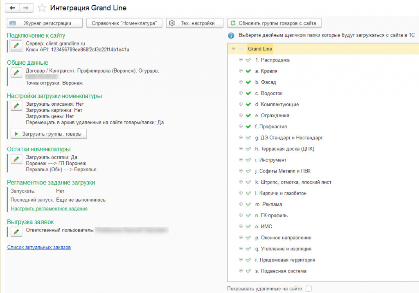Image resolution: width=419 pixels, height=293 pixels.
Task: Expand the c. Водосток folder
Action: [x=241, y=93]
